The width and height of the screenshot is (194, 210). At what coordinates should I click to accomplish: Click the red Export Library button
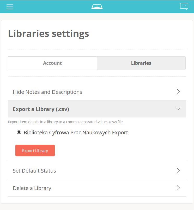pos(35,150)
